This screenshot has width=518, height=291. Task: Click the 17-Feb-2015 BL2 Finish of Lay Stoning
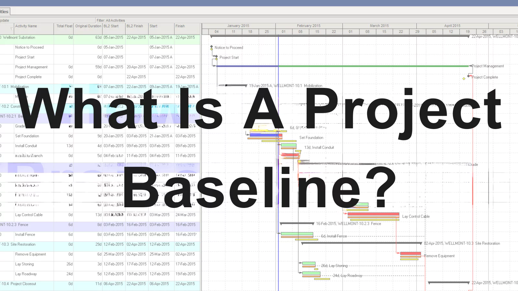136,264
